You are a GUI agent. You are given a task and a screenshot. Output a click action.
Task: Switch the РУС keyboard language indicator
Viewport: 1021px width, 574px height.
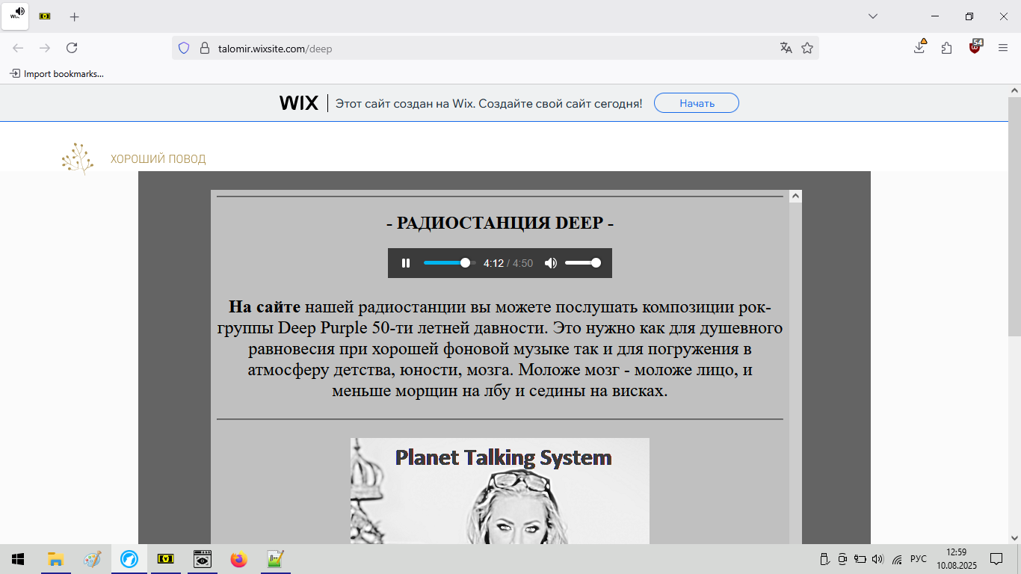click(x=918, y=559)
